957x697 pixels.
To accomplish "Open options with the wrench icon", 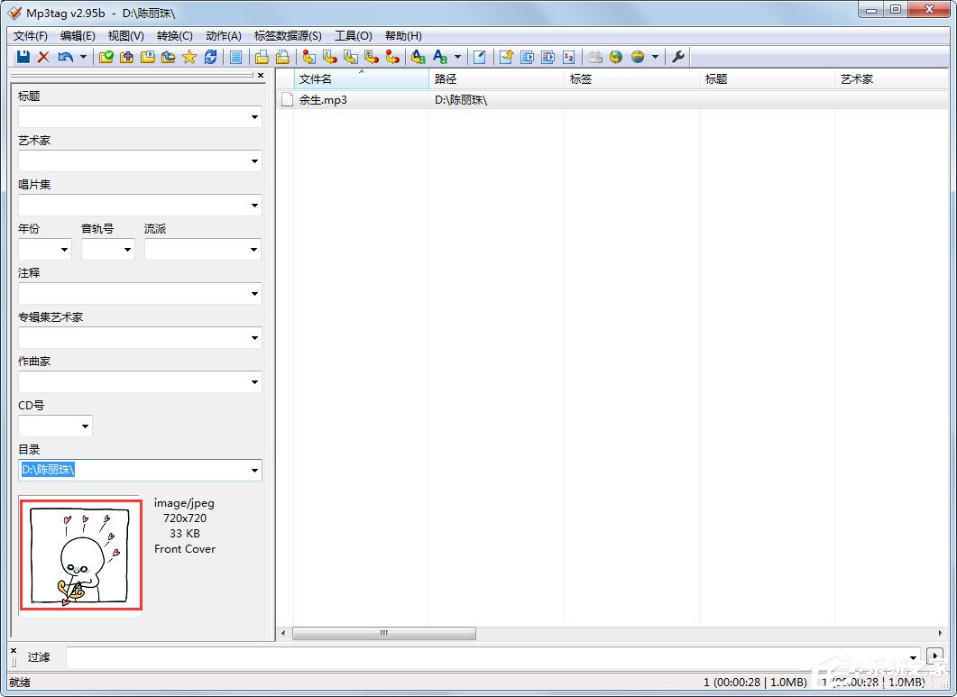I will point(678,57).
